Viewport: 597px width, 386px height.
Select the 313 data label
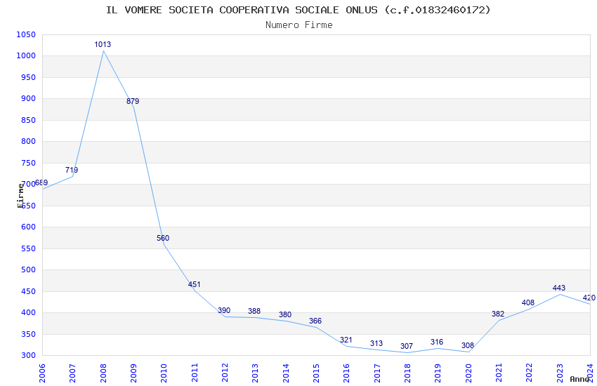376,343
